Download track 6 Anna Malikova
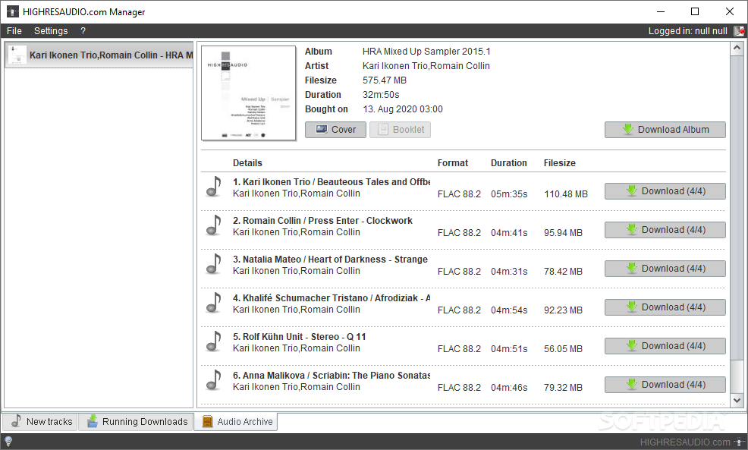Screen dimensions: 748x450 [x=665, y=385]
